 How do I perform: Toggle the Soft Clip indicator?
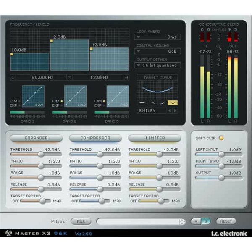[221, 138]
